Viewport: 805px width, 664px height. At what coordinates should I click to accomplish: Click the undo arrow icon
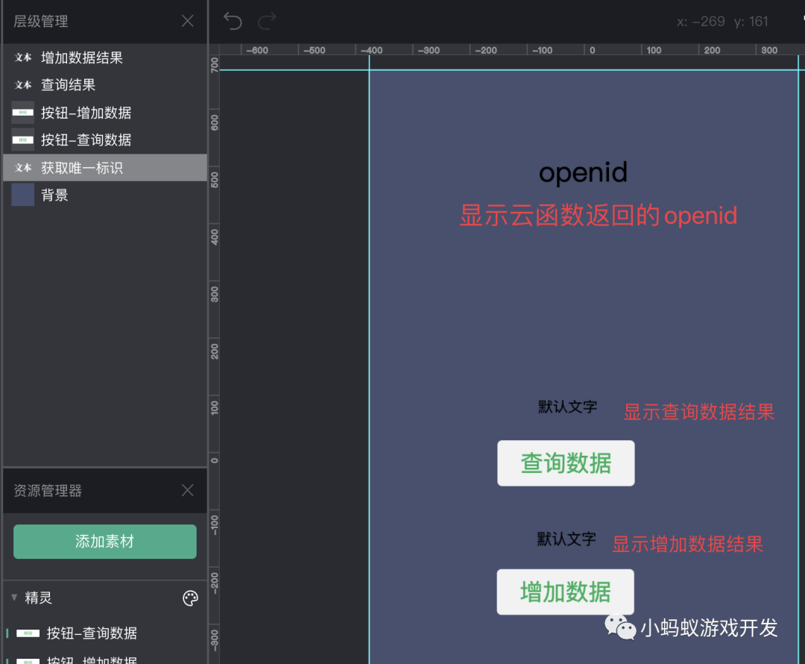tap(233, 21)
